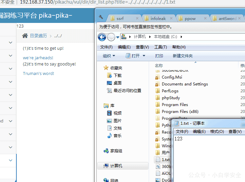This screenshot has height=182, width=245.
Task: Close the ssrf tab
Action: [137, 18]
